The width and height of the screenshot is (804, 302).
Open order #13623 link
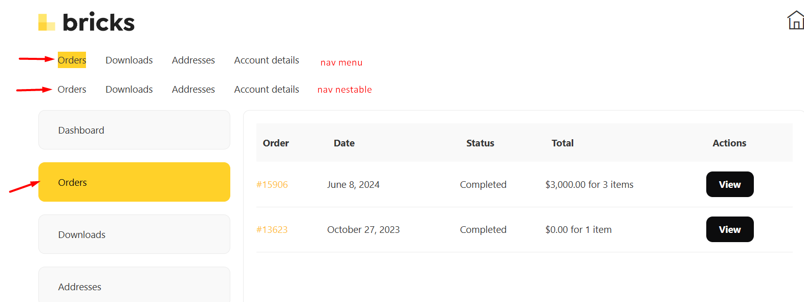[272, 229]
